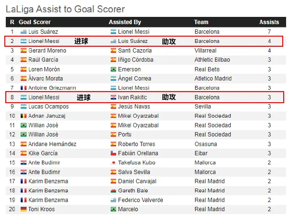This screenshot has width=289, height=217.
Task: Click the German flag beside Toni Kroos
Action: point(23,209)
